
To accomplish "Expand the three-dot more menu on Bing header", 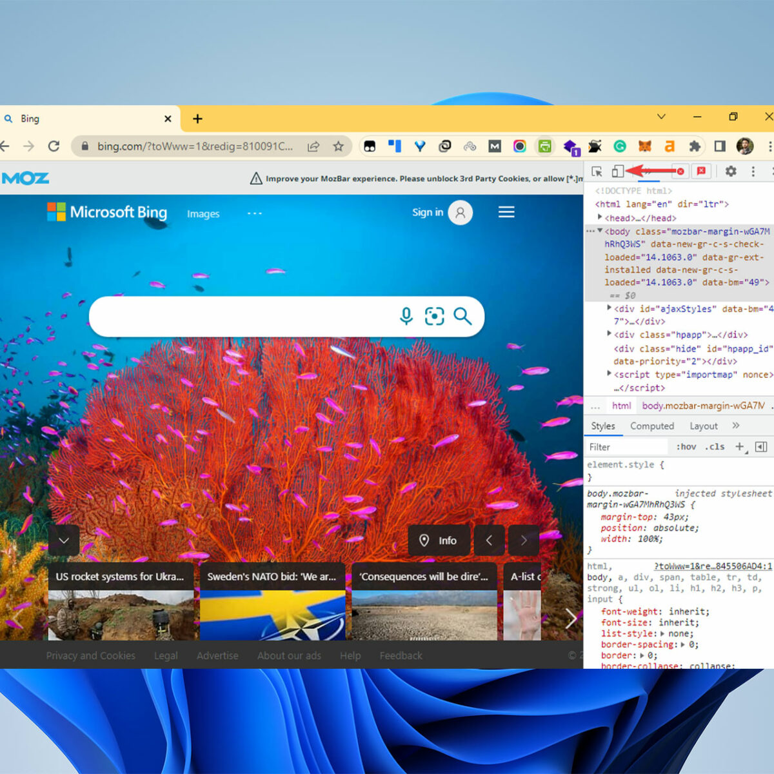I will pos(255,213).
